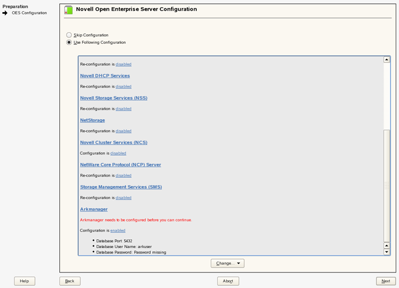Click the OES Configuration step in the sidebar
Viewport: 399px width, 288px height.
pyautogui.click(x=29, y=13)
